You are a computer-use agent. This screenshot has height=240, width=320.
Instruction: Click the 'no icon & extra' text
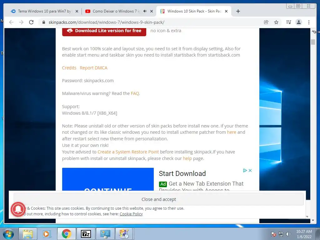coord(166,31)
